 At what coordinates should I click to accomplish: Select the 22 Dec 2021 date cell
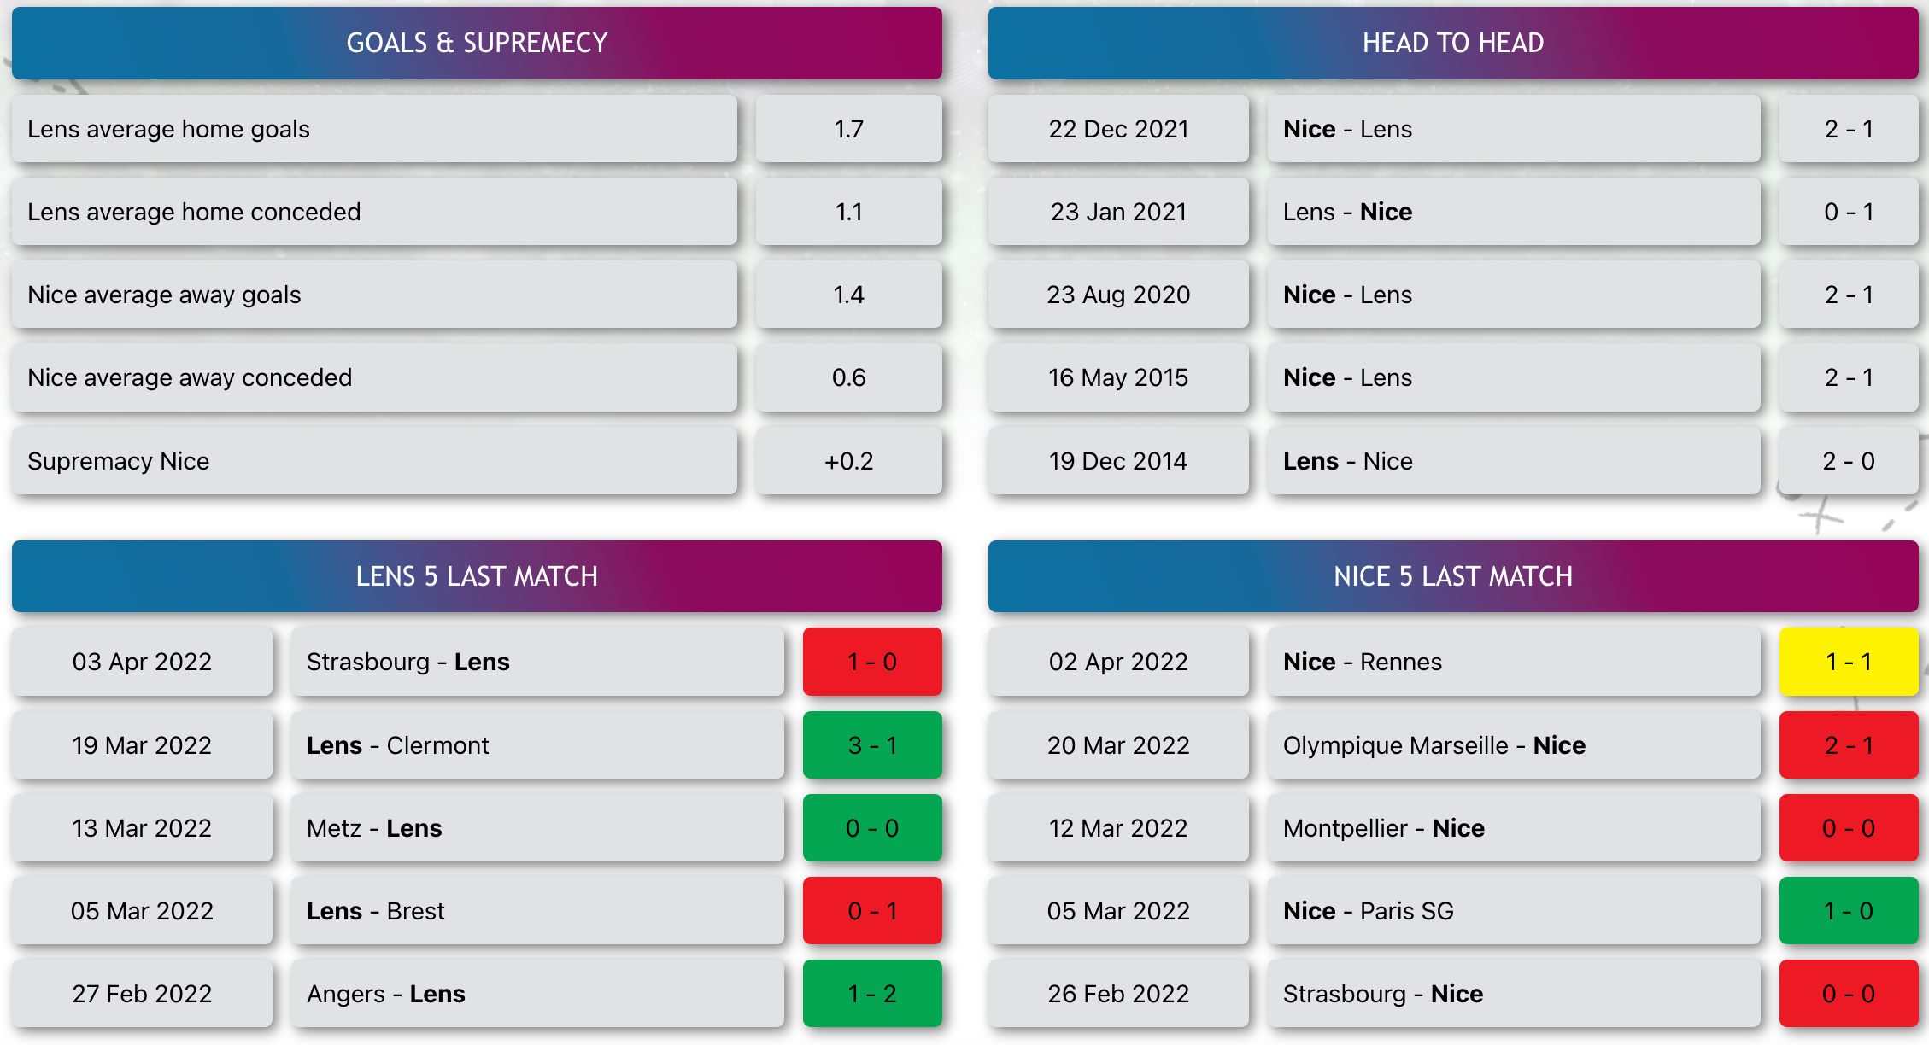[1118, 129]
